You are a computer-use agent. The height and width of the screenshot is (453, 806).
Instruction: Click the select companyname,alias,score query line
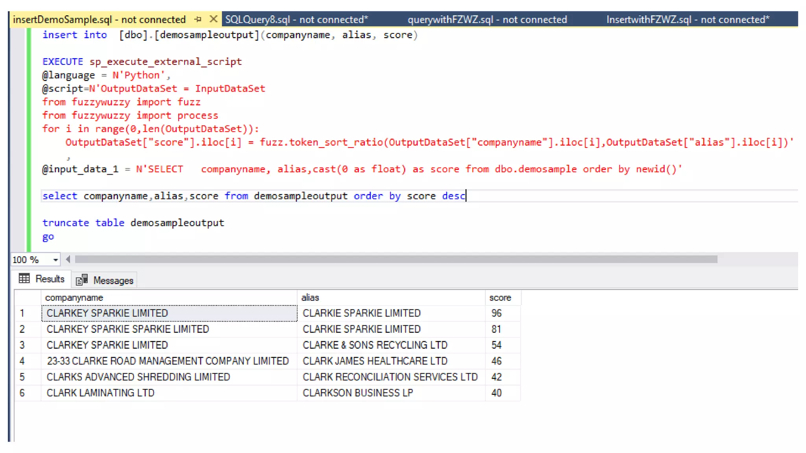point(254,196)
